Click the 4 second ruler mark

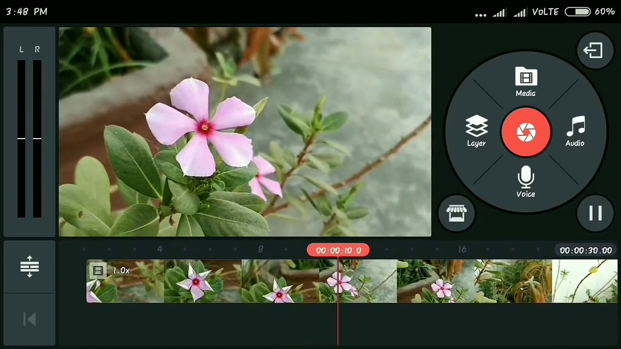[x=160, y=250]
